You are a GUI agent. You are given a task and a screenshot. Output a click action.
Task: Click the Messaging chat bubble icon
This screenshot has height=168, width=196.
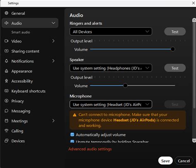click(7, 111)
